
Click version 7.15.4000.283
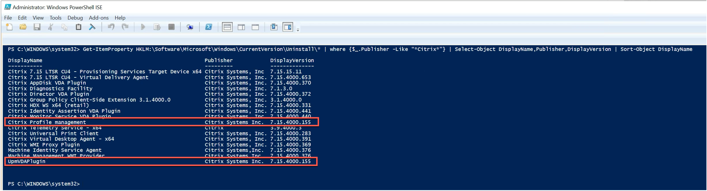pyautogui.click(x=291, y=133)
